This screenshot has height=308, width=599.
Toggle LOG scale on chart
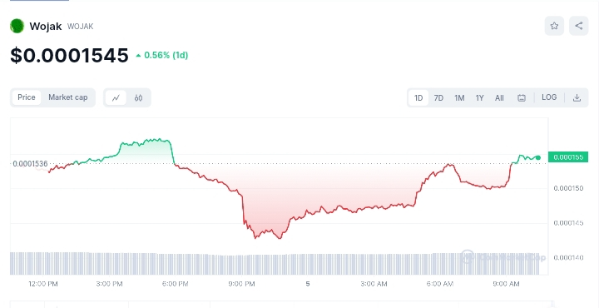coord(549,97)
